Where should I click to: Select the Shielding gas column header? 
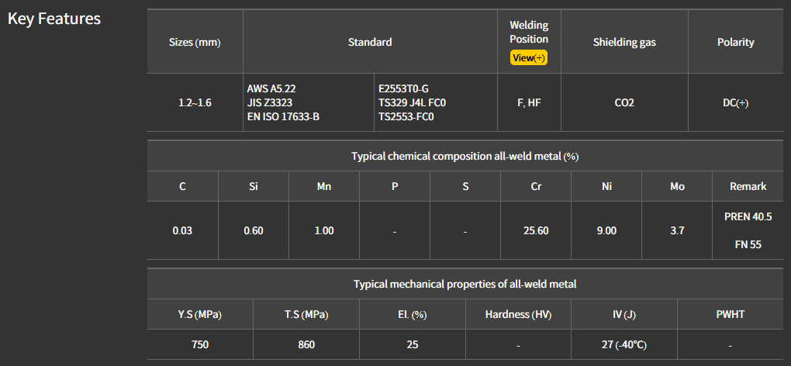624,43
